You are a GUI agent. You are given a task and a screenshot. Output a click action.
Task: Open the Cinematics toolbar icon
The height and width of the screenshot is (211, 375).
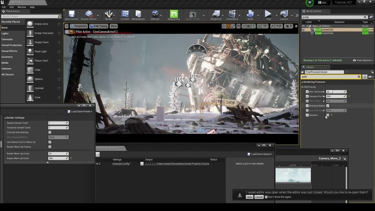232,15
